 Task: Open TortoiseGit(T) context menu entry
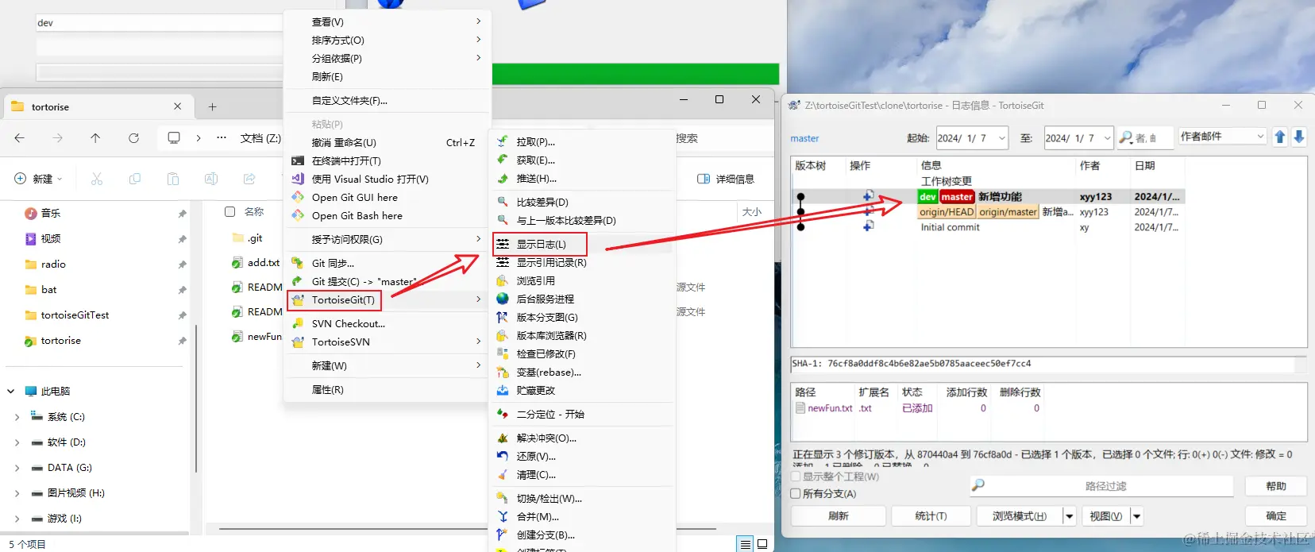pyautogui.click(x=334, y=300)
